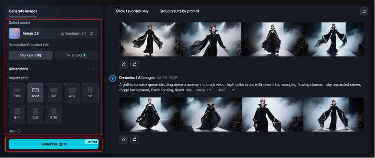Click the 16:9 tag after the prompt
375x158 pixels.
coord(221,90)
